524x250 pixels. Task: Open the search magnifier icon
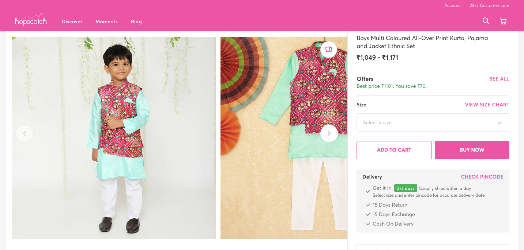click(x=486, y=21)
